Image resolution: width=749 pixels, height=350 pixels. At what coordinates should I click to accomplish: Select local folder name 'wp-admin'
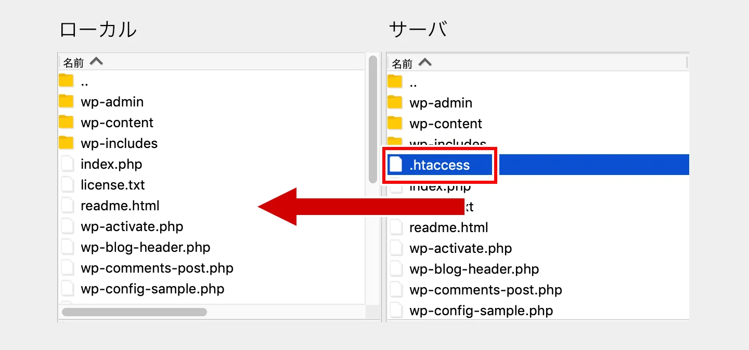[112, 102]
